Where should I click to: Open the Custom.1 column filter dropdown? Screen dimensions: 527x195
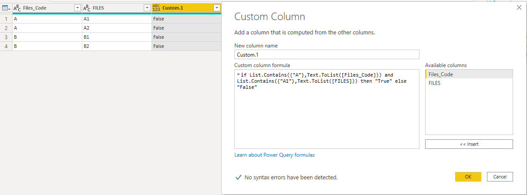[x=216, y=8]
